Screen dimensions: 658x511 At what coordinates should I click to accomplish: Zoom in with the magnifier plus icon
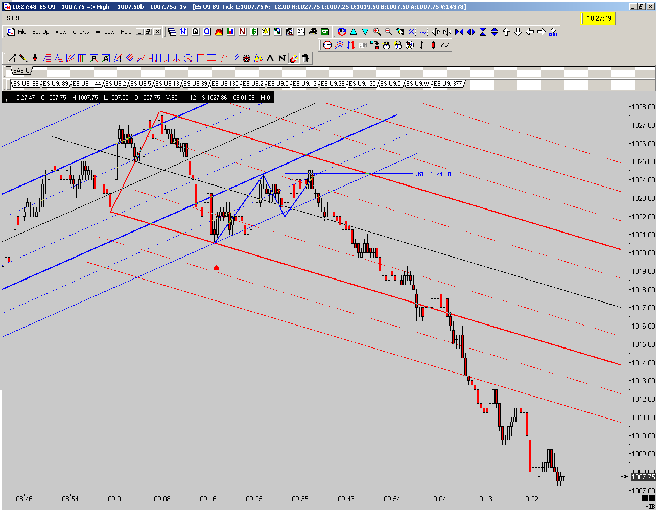coord(377,32)
